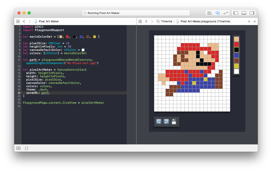
Task: Go forward in left editor history
Action: click(30, 21)
